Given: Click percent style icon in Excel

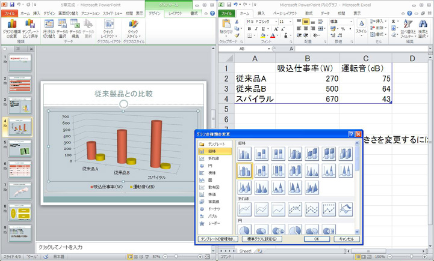Looking at the screenshot, I should coord(343,29).
